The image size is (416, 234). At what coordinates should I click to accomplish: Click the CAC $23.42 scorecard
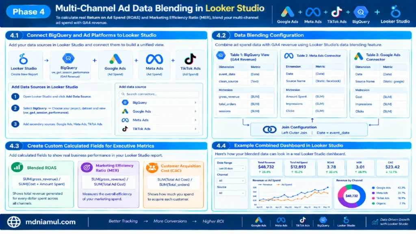click(392, 167)
